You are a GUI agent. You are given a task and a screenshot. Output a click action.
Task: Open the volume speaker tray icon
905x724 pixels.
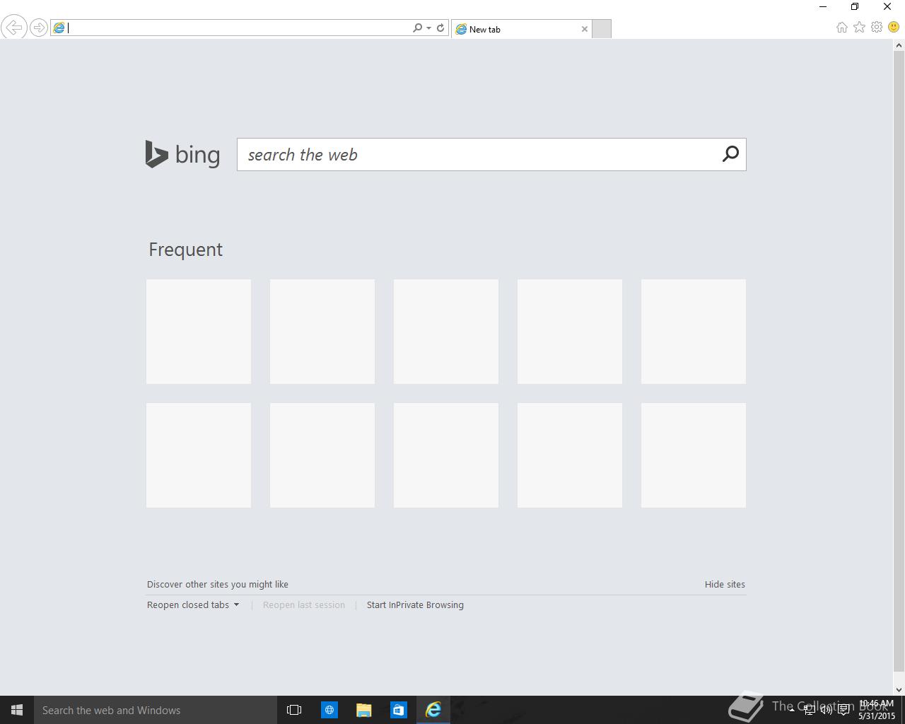coord(826,710)
